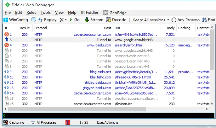Click the lock icon on session 6
Viewport: 216px width, 128px height.
[7, 56]
